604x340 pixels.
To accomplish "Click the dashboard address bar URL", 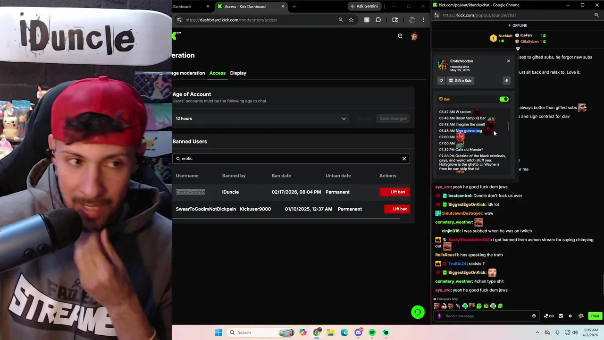I will [x=231, y=20].
